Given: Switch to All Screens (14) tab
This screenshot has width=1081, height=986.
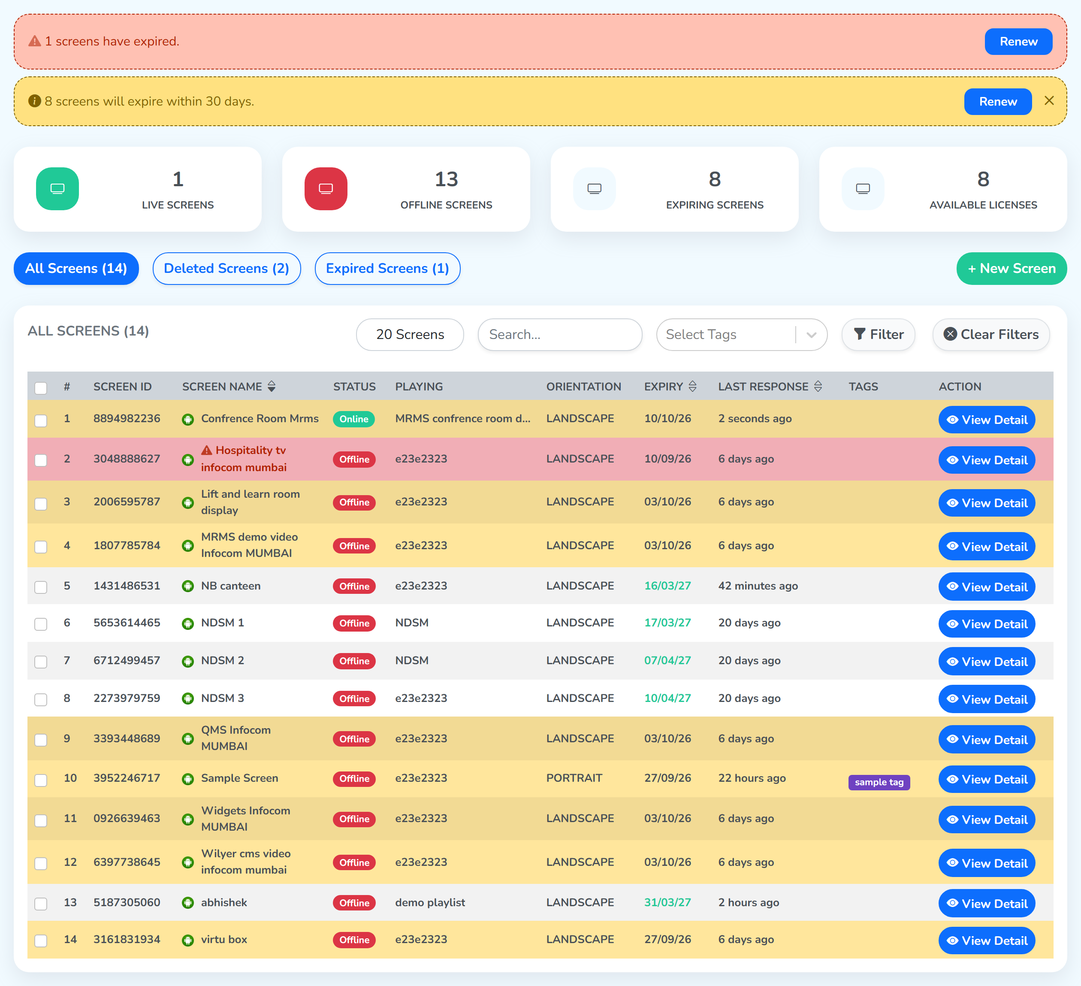Looking at the screenshot, I should [x=76, y=268].
